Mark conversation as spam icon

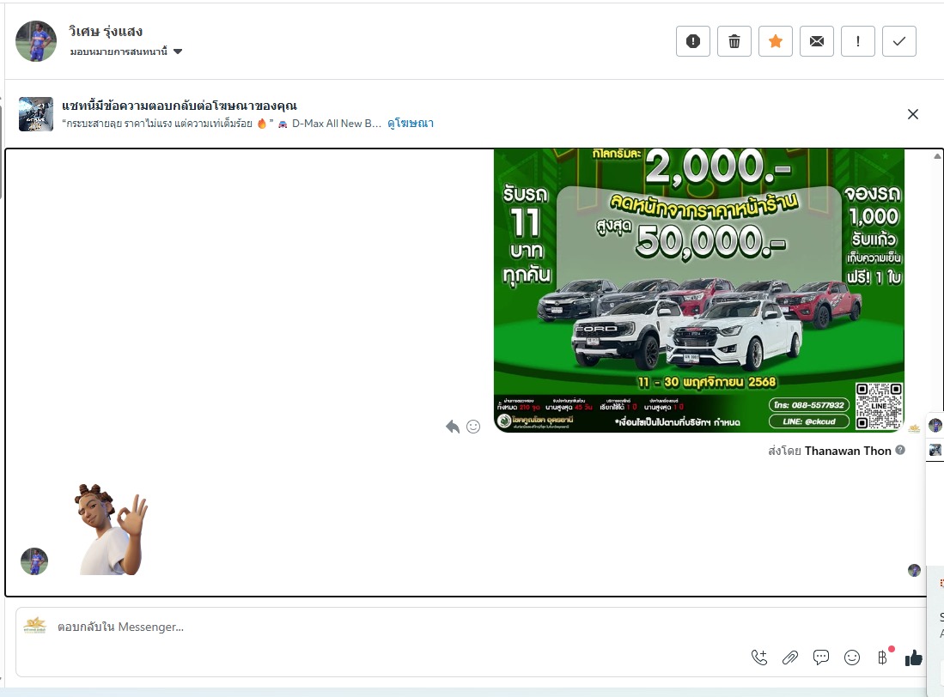[693, 41]
